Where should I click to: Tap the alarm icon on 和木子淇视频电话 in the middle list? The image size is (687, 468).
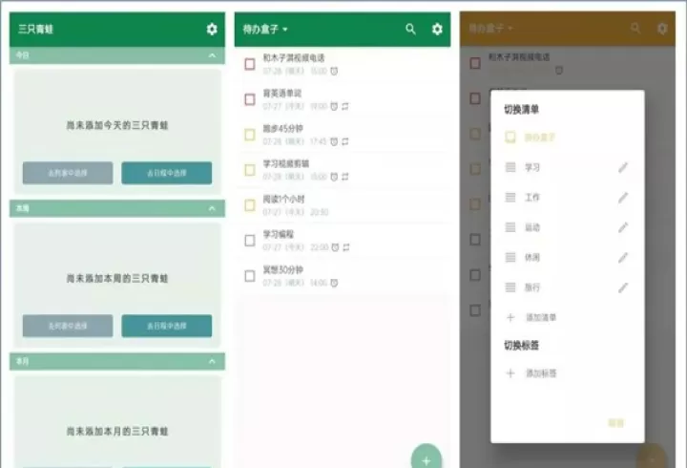[x=334, y=71]
